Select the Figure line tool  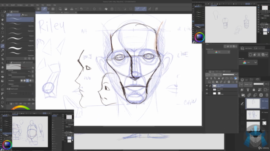pos(3,85)
